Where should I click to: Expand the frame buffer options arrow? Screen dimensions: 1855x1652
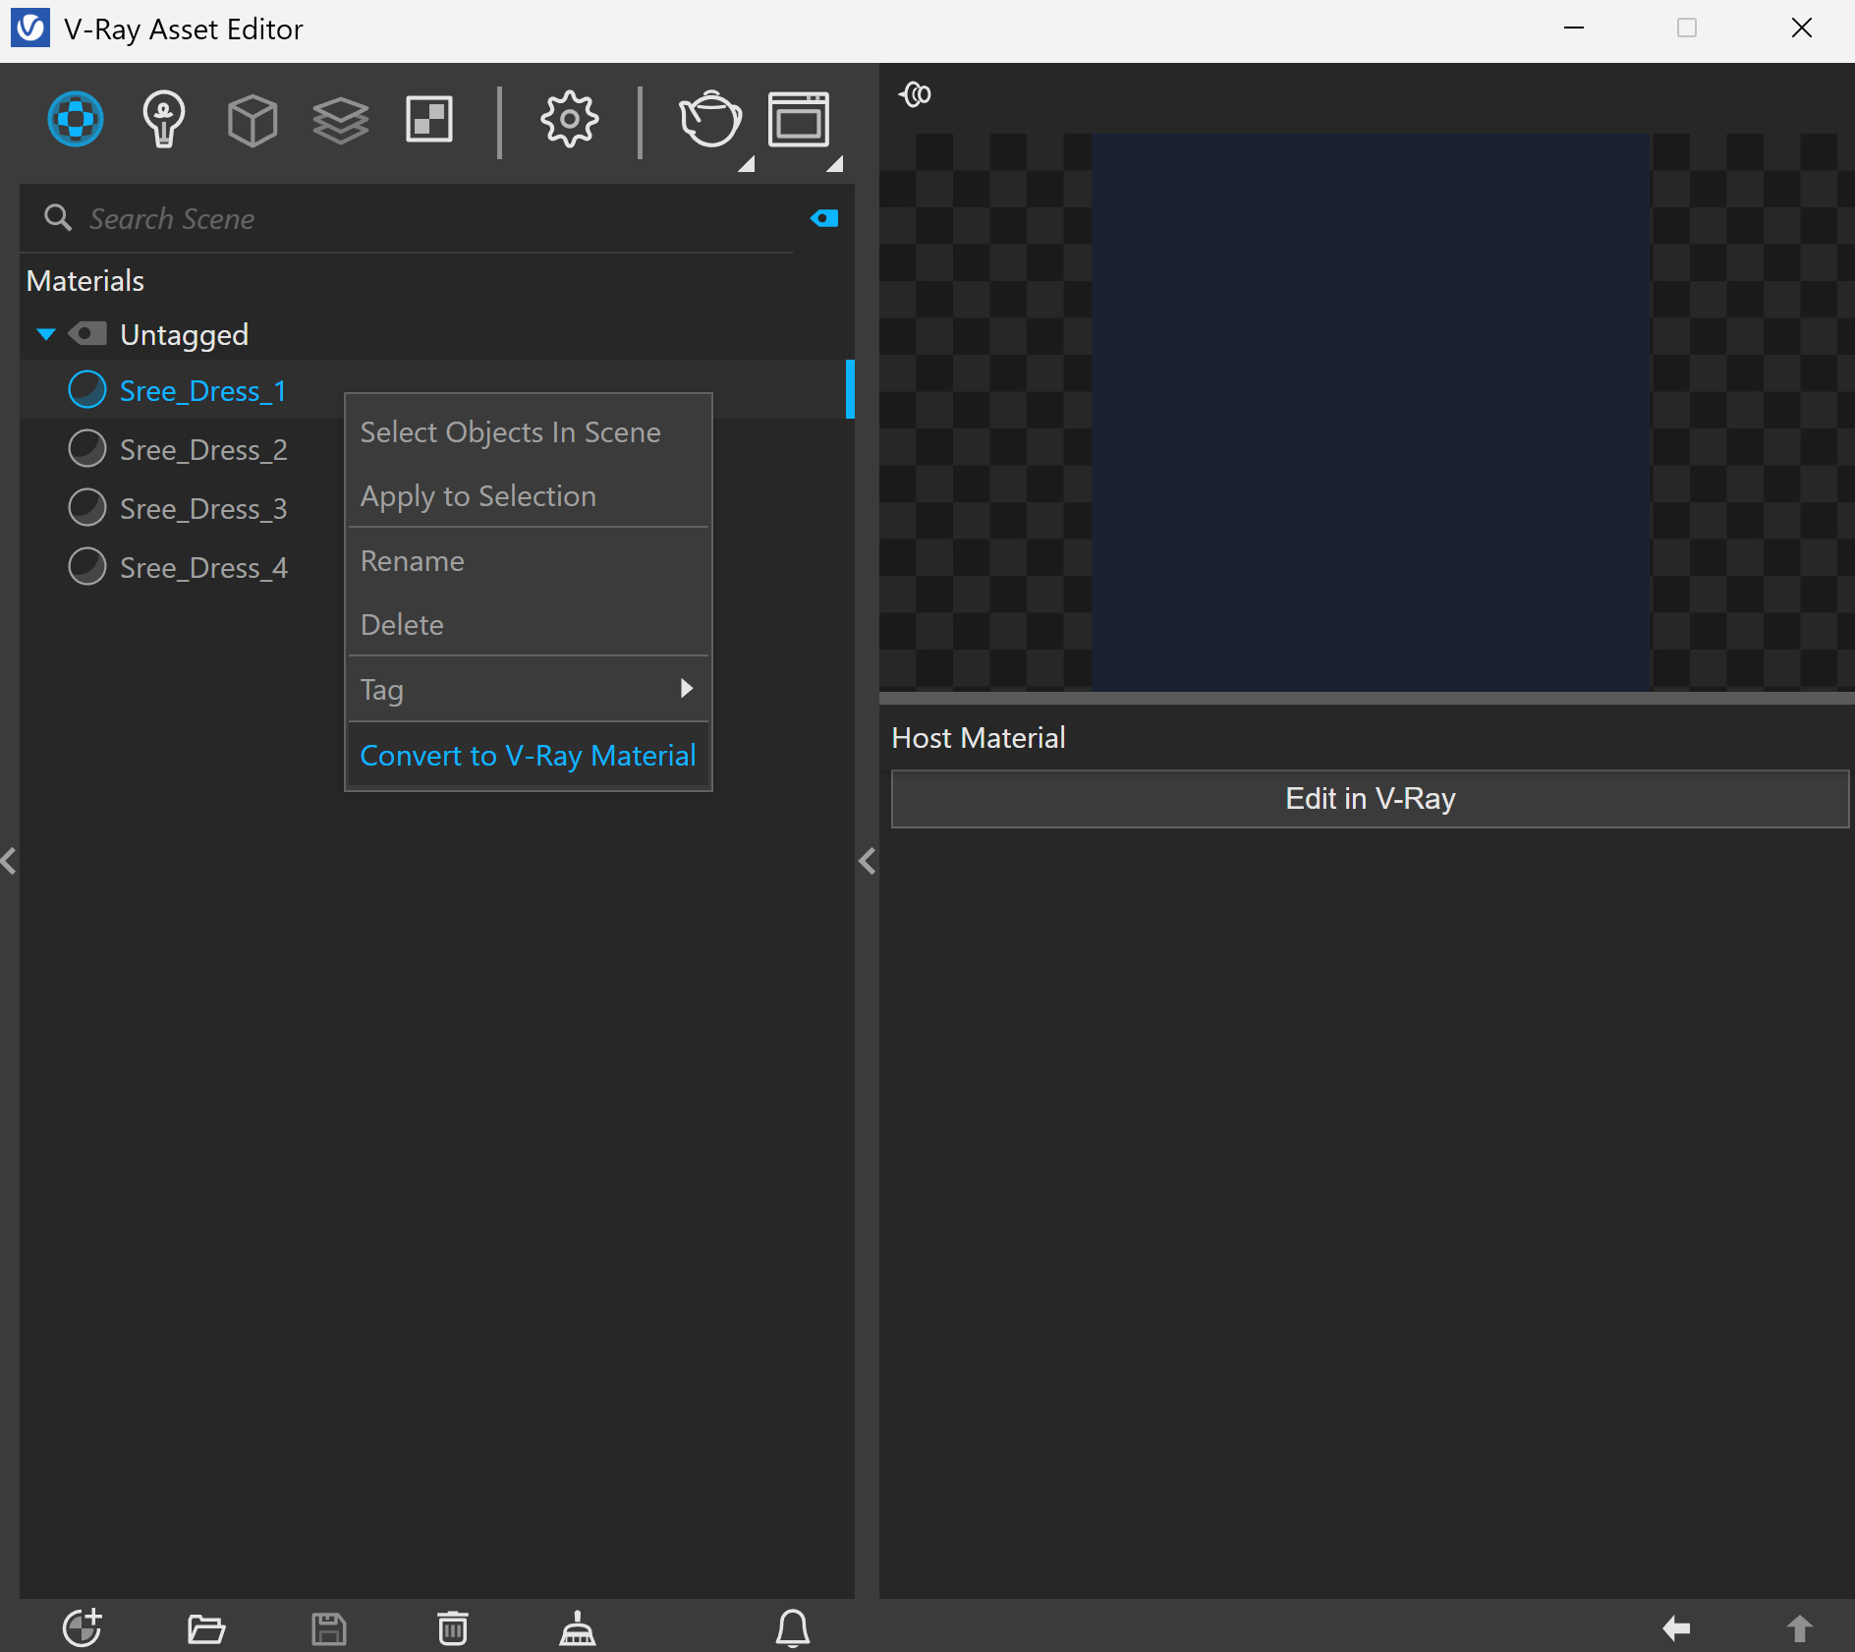pos(835,163)
